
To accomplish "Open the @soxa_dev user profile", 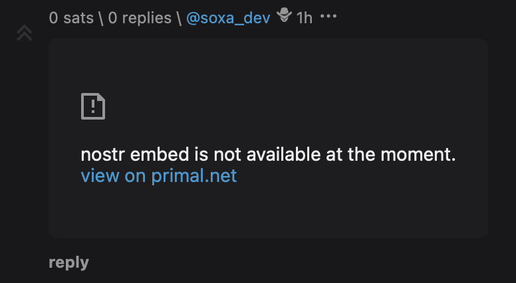I will (x=228, y=17).
